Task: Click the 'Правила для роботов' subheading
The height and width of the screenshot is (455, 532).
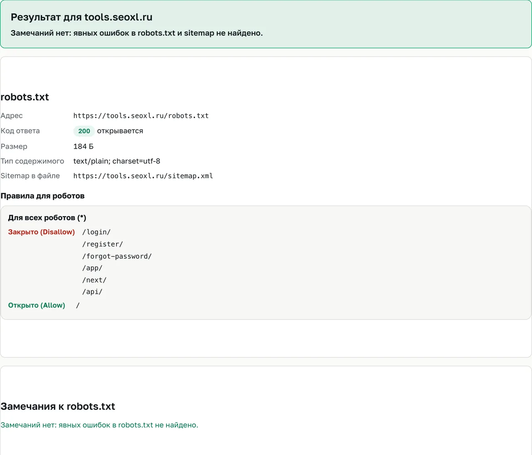Action: [x=42, y=196]
